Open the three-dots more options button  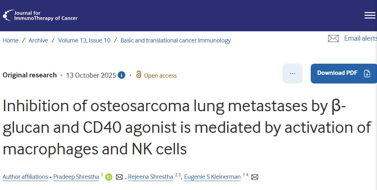coord(292,73)
